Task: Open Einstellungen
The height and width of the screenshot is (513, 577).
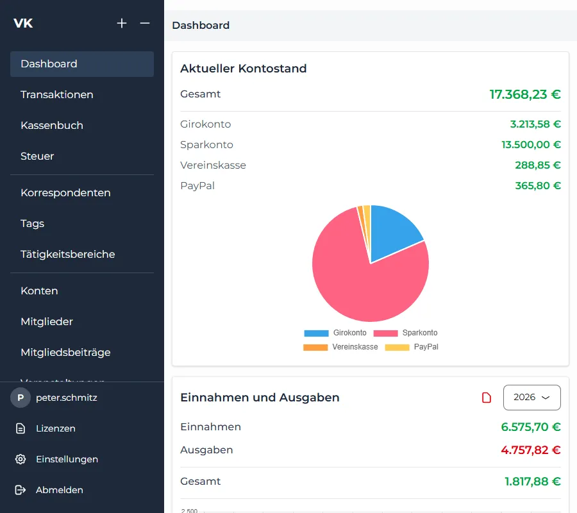Action: coord(67,459)
